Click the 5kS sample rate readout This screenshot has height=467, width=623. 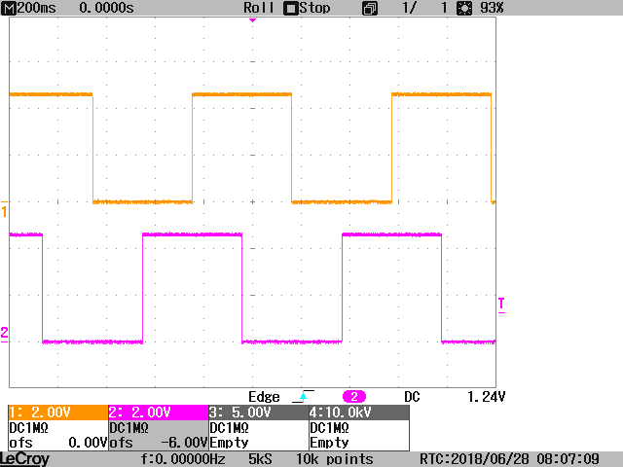coord(260,459)
